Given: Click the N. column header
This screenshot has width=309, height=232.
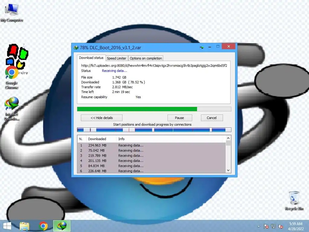Looking at the screenshot, I should point(82,139).
